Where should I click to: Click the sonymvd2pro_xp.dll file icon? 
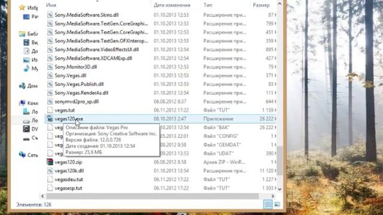(x=50, y=102)
